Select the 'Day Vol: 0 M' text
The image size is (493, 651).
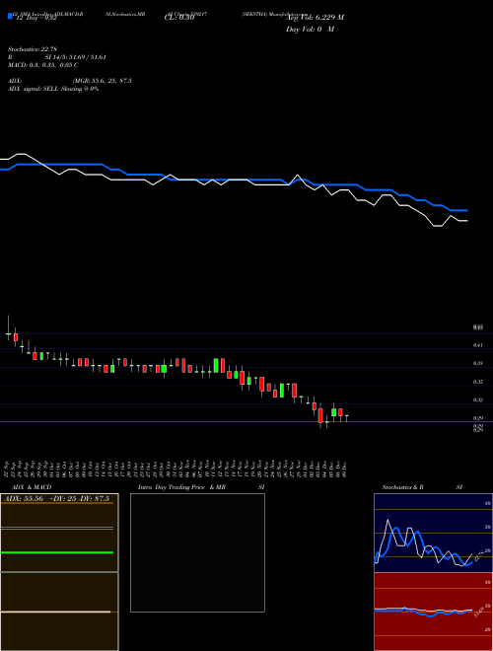click(310, 30)
